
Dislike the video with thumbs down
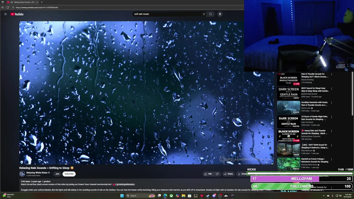217,174
